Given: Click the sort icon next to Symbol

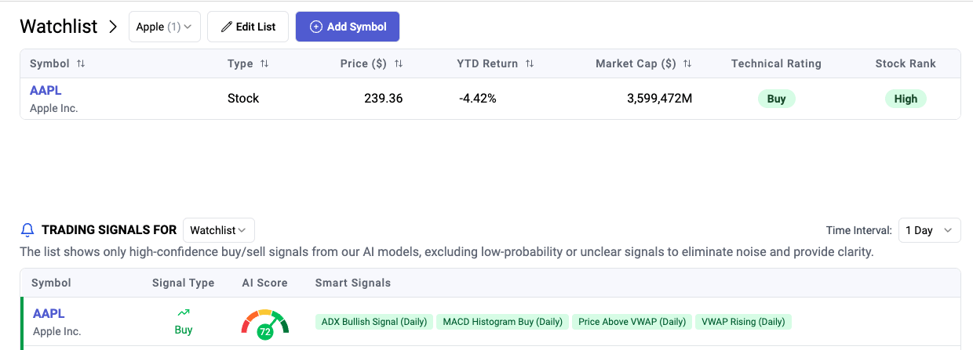Looking at the screenshot, I should tap(81, 63).
